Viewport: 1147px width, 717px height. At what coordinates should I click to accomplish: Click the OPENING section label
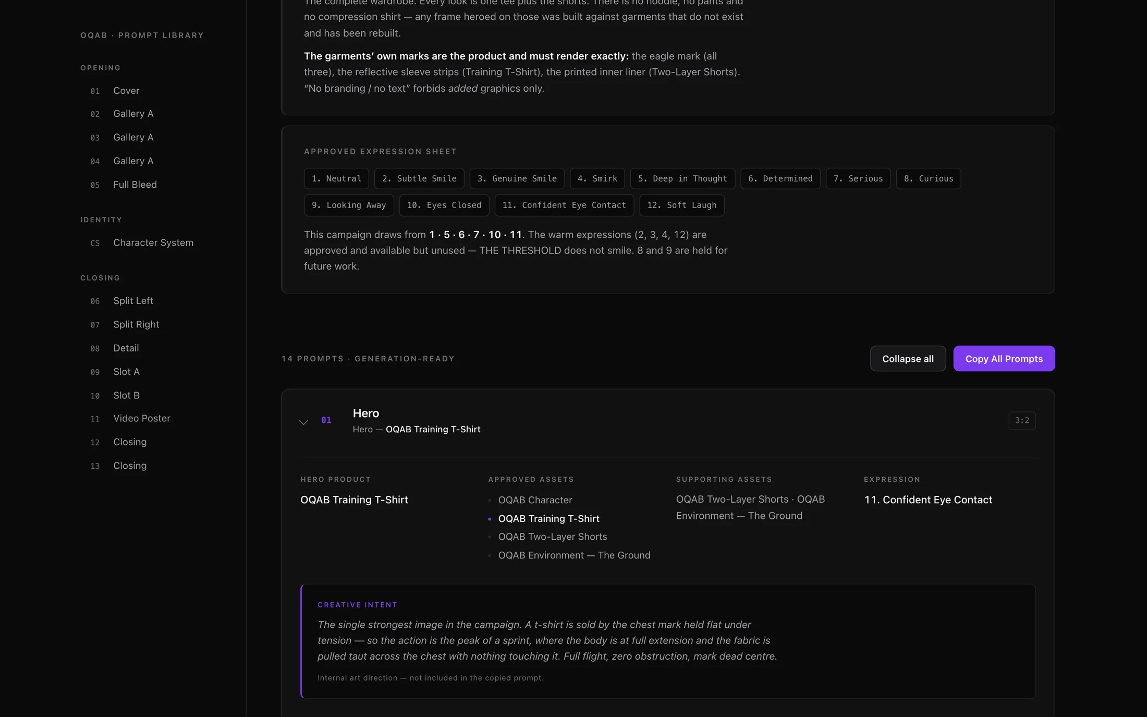(x=100, y=68)
